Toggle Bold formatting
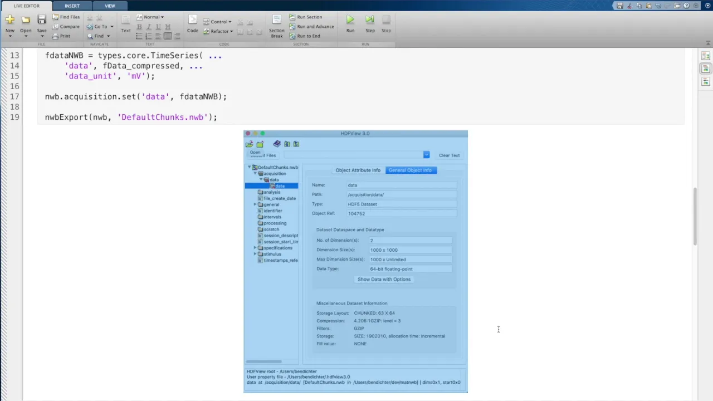 pos(139,27)
